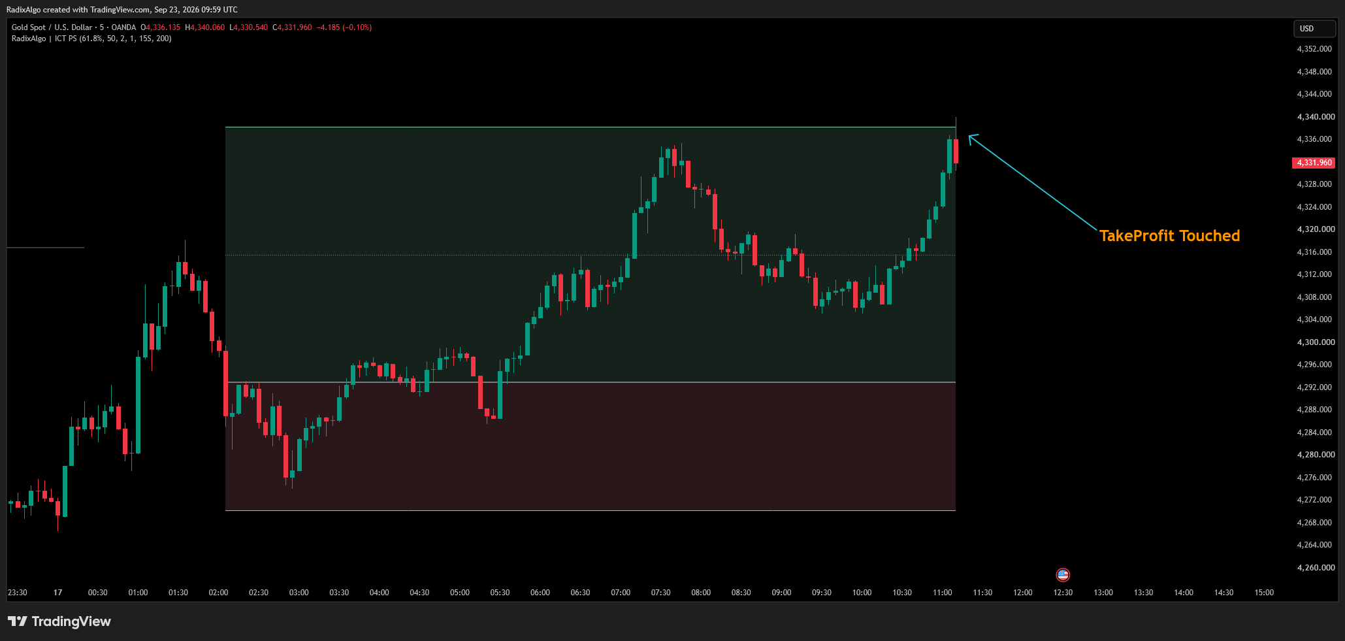Click the price change −4.185 (−0.10%)
This screenshot has width=1345, height=641.
tap(344, 27)
